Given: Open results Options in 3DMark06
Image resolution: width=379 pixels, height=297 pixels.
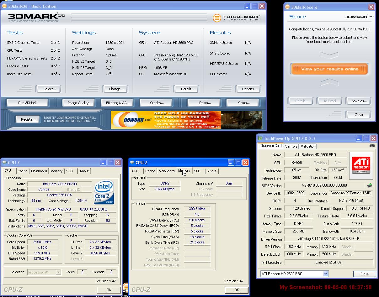Looking at the screenshot, I should tap(249, 89).
